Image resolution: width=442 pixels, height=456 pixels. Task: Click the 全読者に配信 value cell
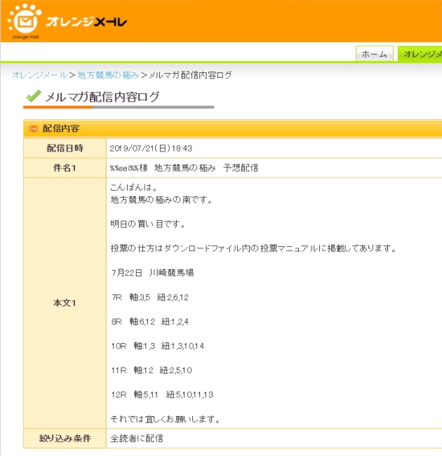[x=137, y=438]
